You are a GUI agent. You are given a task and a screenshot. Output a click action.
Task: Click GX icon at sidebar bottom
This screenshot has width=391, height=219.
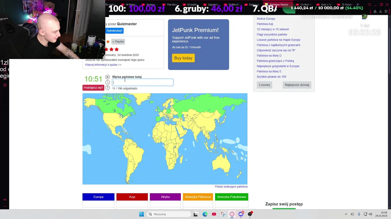point(5,200)
